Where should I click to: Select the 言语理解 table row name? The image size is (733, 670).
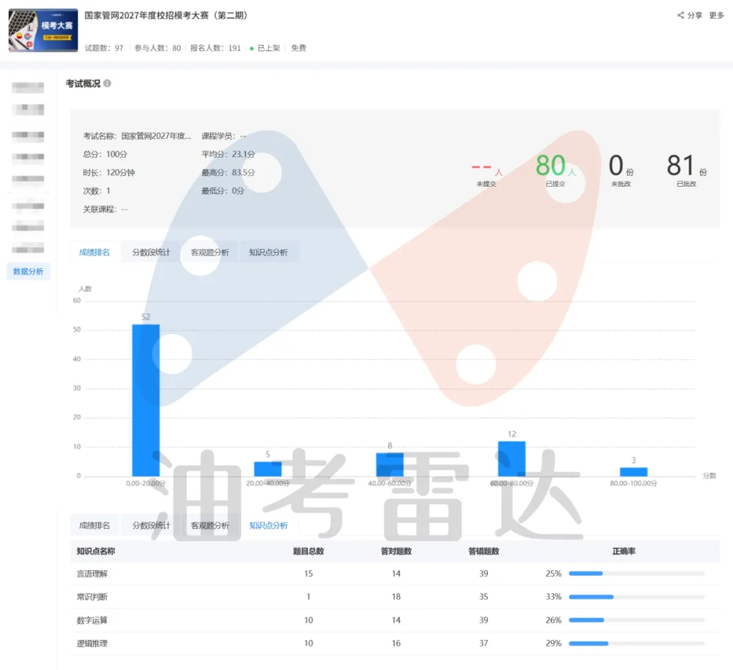[x=92, y=573]
